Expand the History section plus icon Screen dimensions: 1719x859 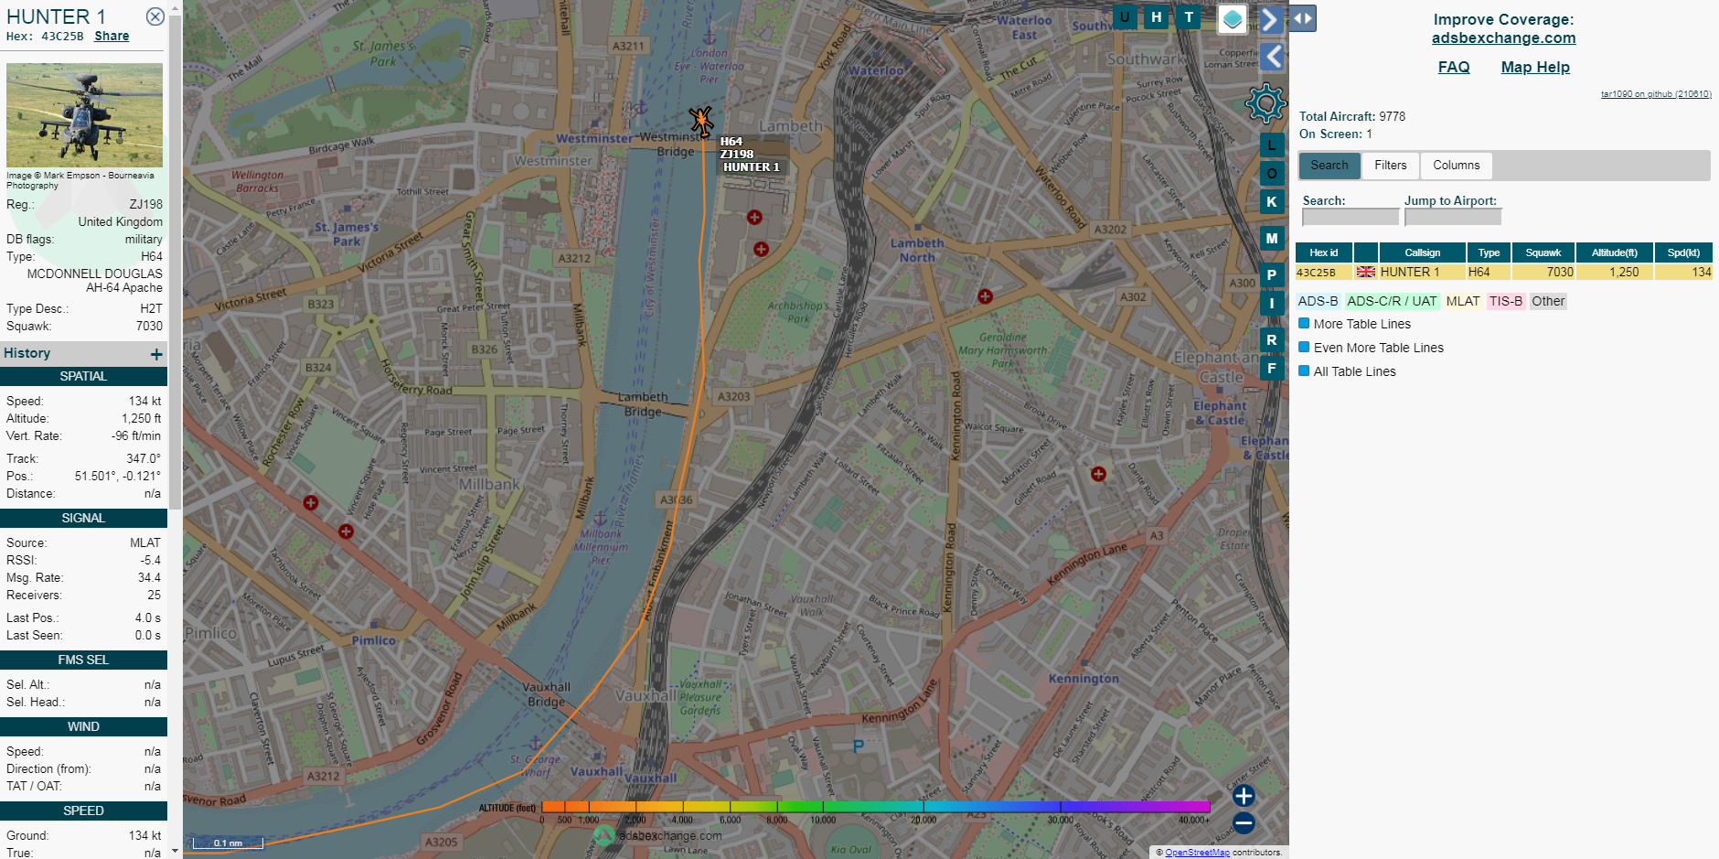click(156, 354)
